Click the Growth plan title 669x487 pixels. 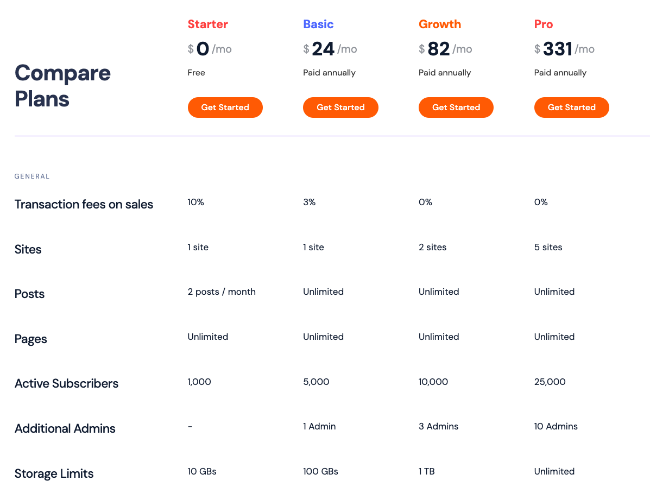coord(439,24)
